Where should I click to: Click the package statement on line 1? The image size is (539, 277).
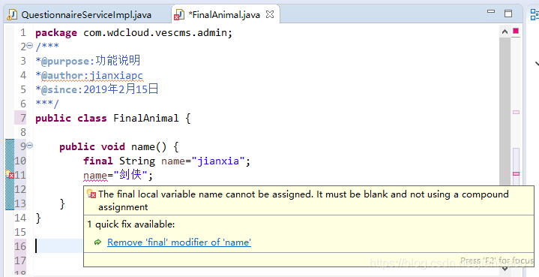tap(134, 33)
